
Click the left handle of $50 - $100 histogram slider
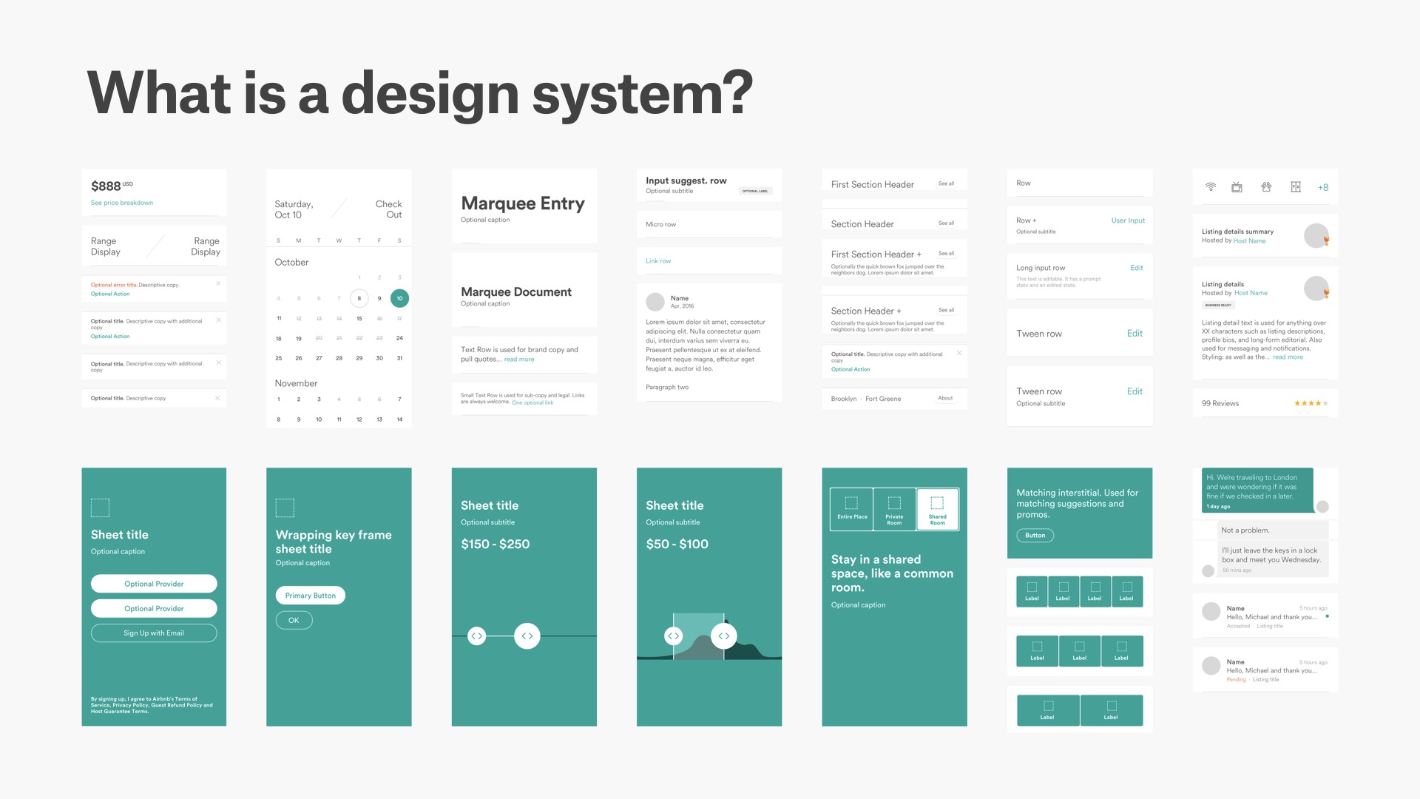673,636
